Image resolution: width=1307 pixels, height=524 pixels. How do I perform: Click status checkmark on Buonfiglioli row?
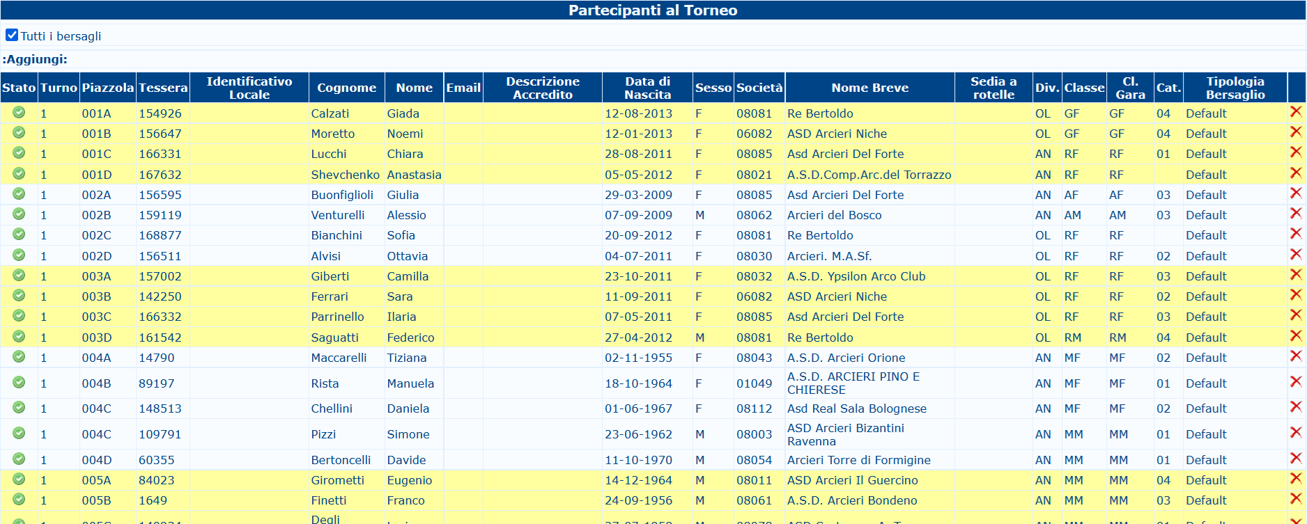tap(19, 193)
